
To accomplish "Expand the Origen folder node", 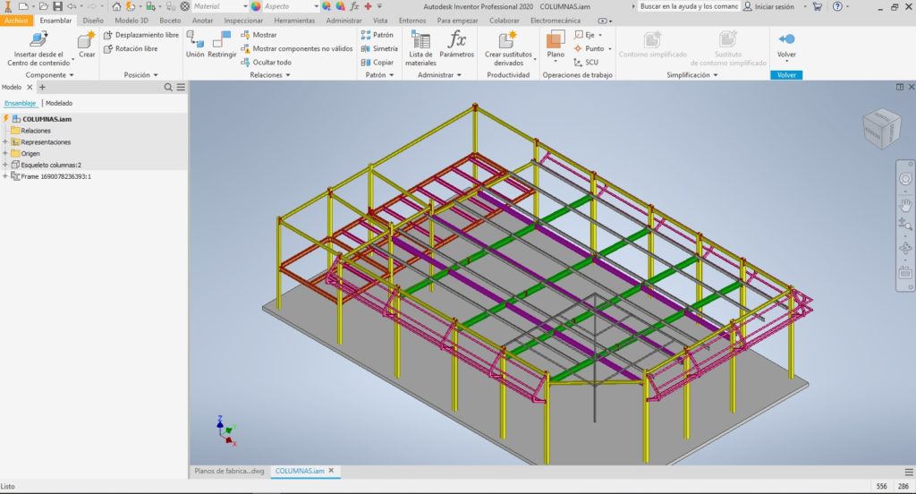I will click(x=5, y=153).
